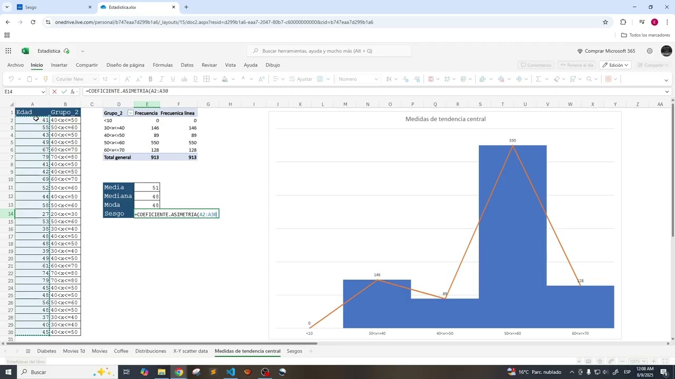Click the Comentarios button
This screenshot has height=379, width=675.
(535, 65)
